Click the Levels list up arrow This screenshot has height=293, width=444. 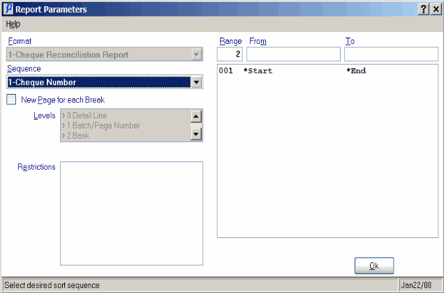196,116
